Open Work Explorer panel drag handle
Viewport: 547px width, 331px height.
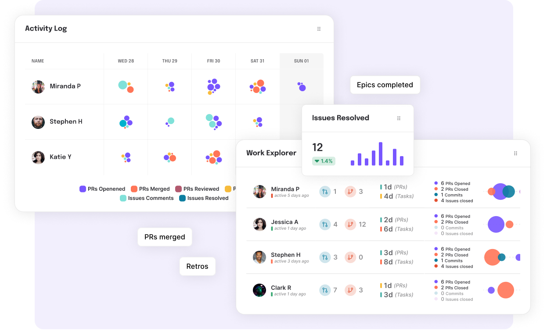pos(515,153)
